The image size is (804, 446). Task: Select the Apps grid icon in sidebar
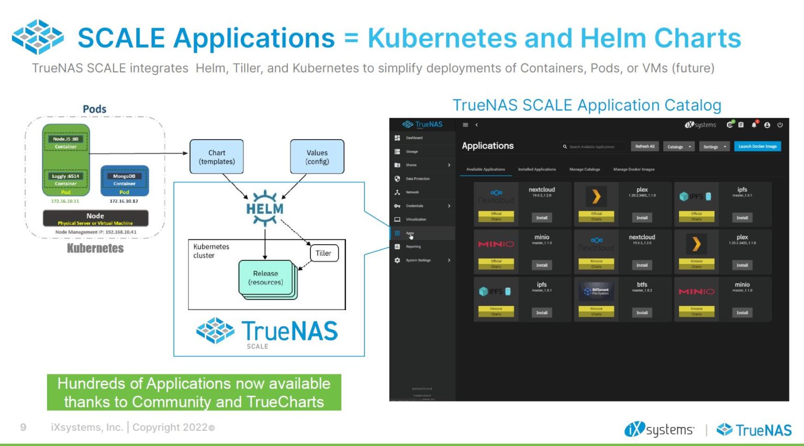(398, 233)
